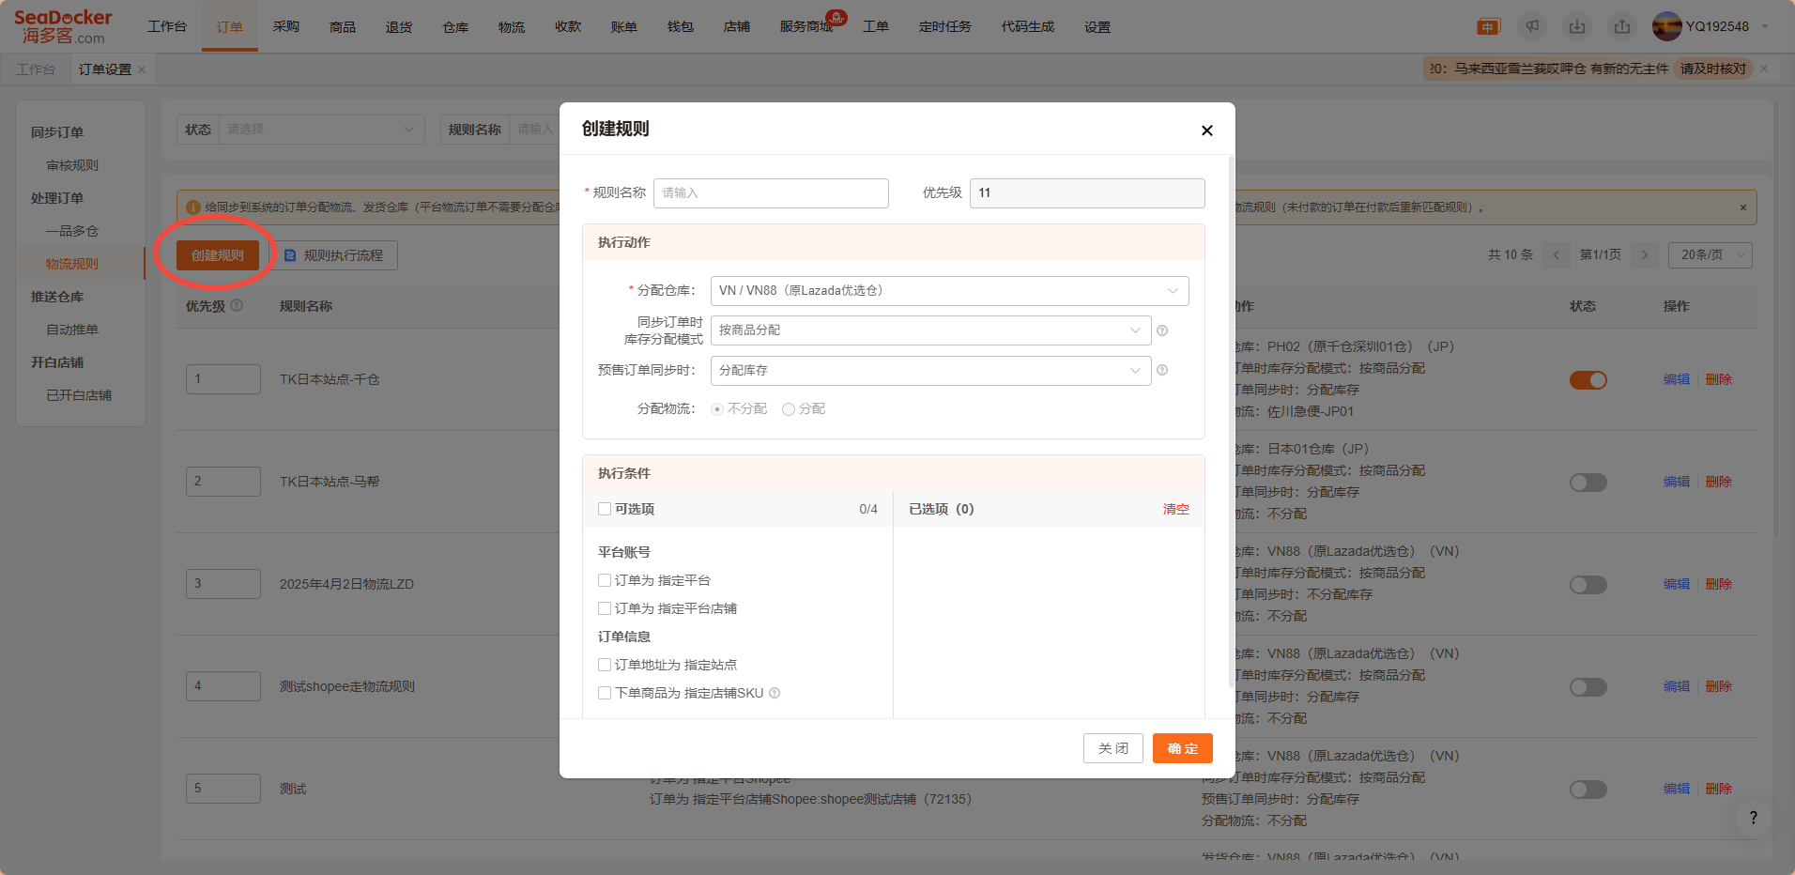Click the language switch 中 icon
The width and height of the screenshot is (1795, 875).
coord(1488,27)
